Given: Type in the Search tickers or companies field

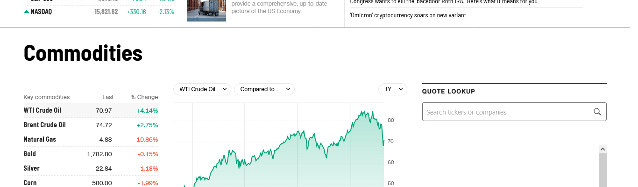Looking at the screenshot, I should click(507, 112).
